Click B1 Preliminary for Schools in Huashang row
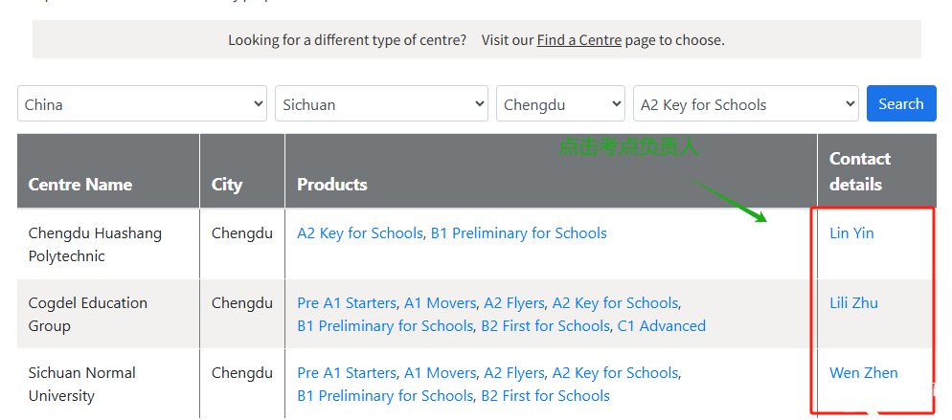This screenshot has width=952, height=420. click(518, 233)
